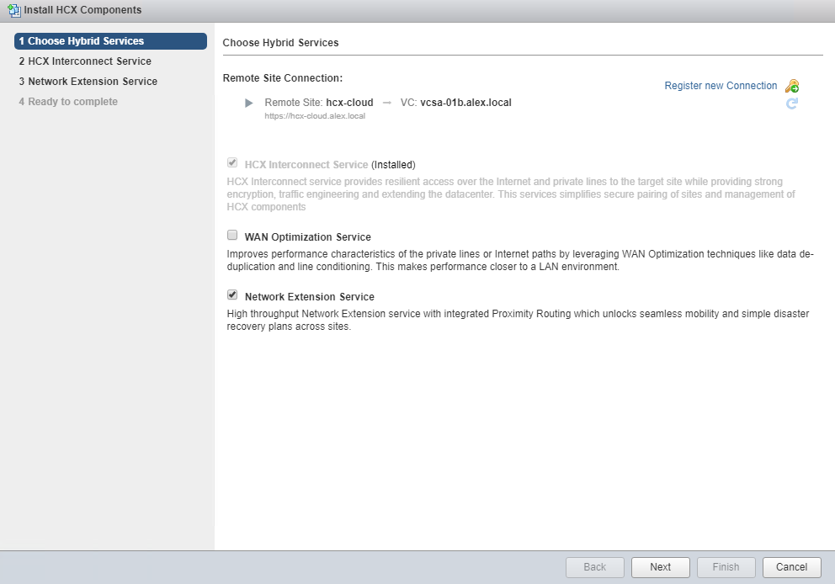Enable the WAN Optimization Service checkbox
The width and height of the screenshot is (835, 584).
click(232, 236)
